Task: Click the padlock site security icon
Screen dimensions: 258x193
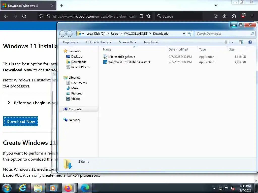Action: coord(48,16)
